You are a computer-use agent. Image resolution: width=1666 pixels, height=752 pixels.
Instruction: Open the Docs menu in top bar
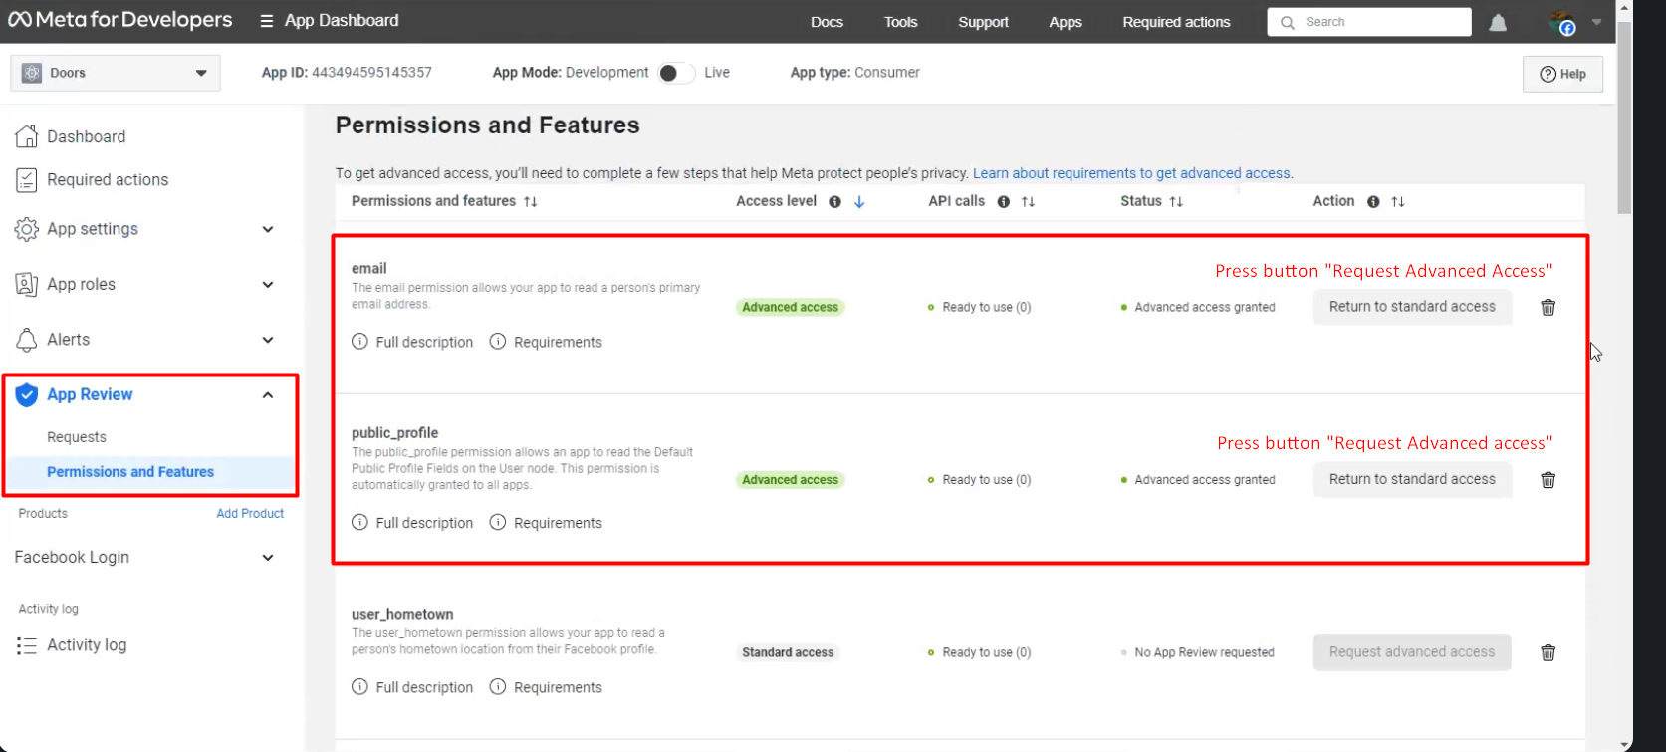(827, 22)
